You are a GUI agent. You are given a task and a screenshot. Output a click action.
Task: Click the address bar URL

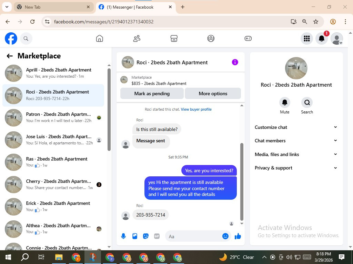[104, 22]
